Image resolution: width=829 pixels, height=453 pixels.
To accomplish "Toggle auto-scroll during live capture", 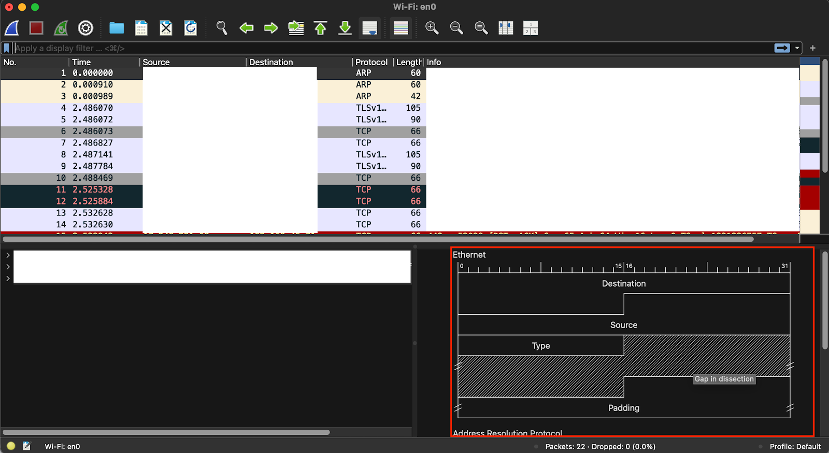I will point(370,28).
